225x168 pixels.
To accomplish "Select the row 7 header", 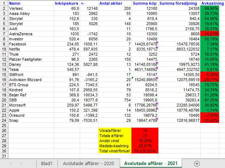I will (3, 33).
